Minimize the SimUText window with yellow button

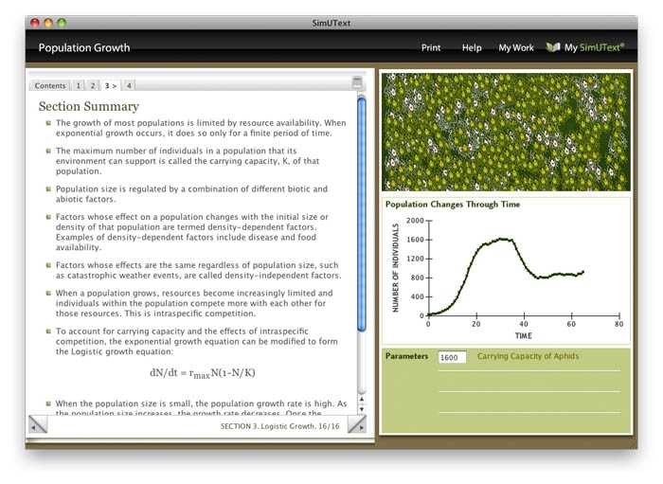click(x=48, y=22)
